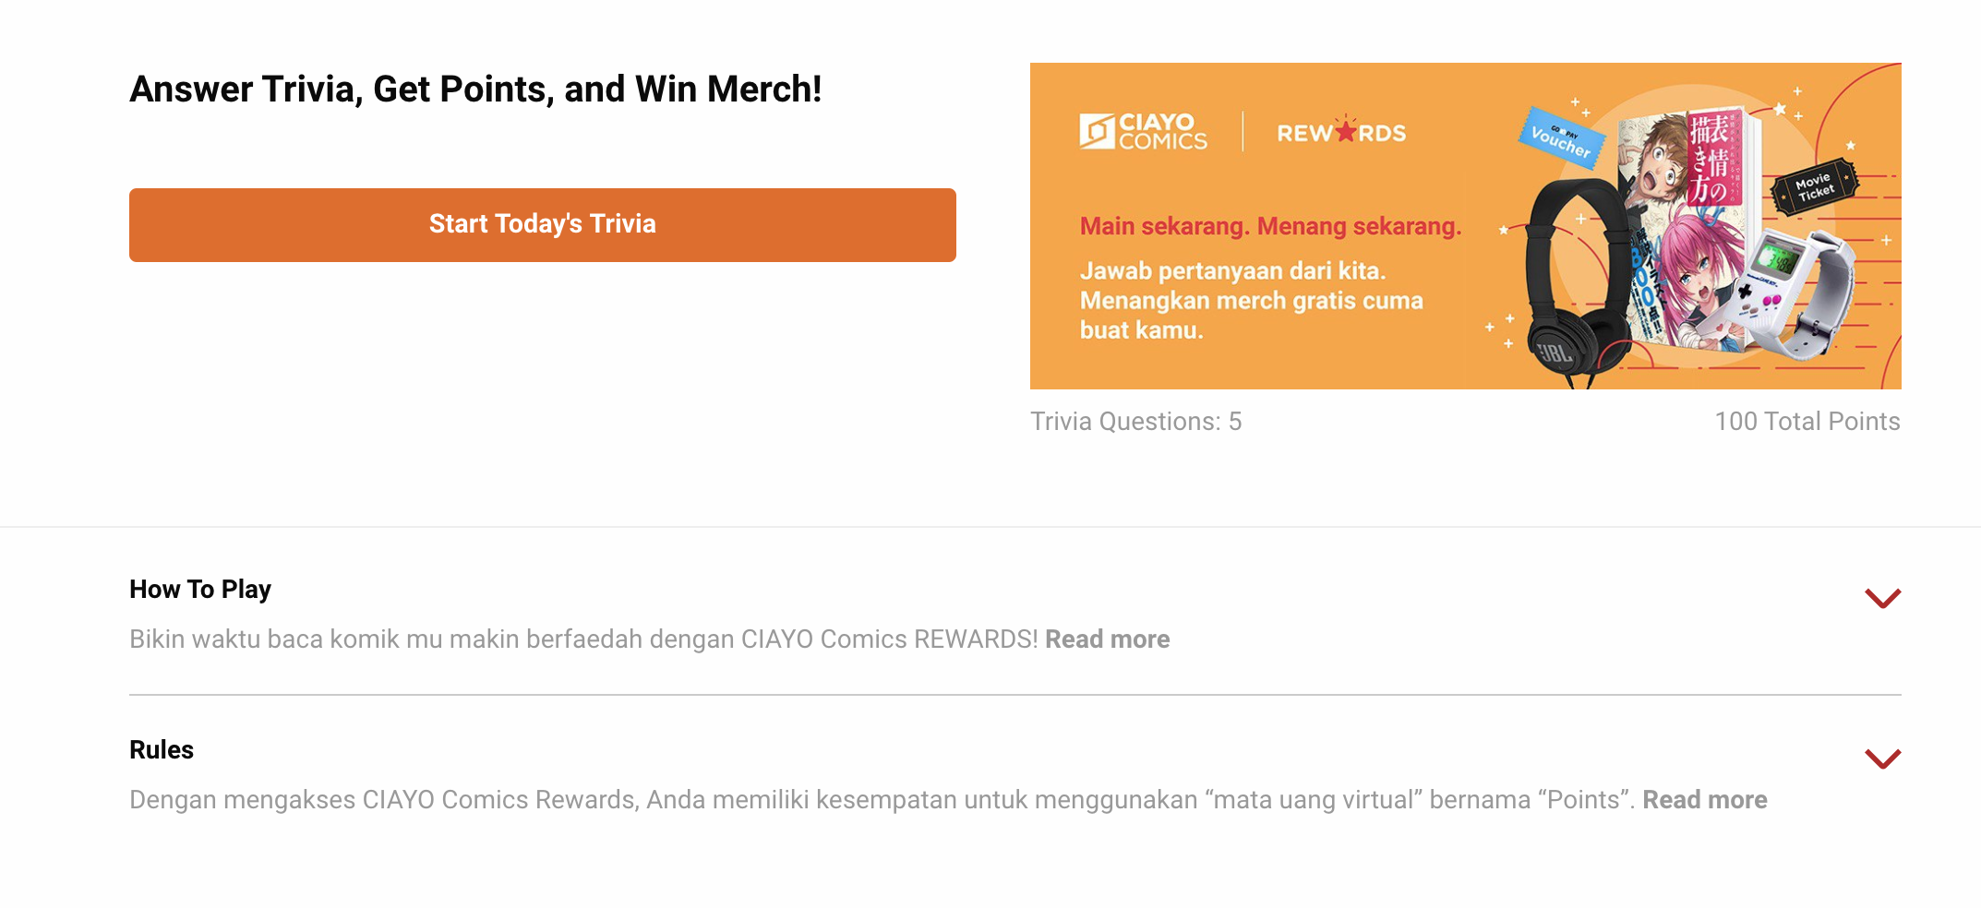Select the Rules heading
This screenshot has width=1981, height=908.
[162, 750]
